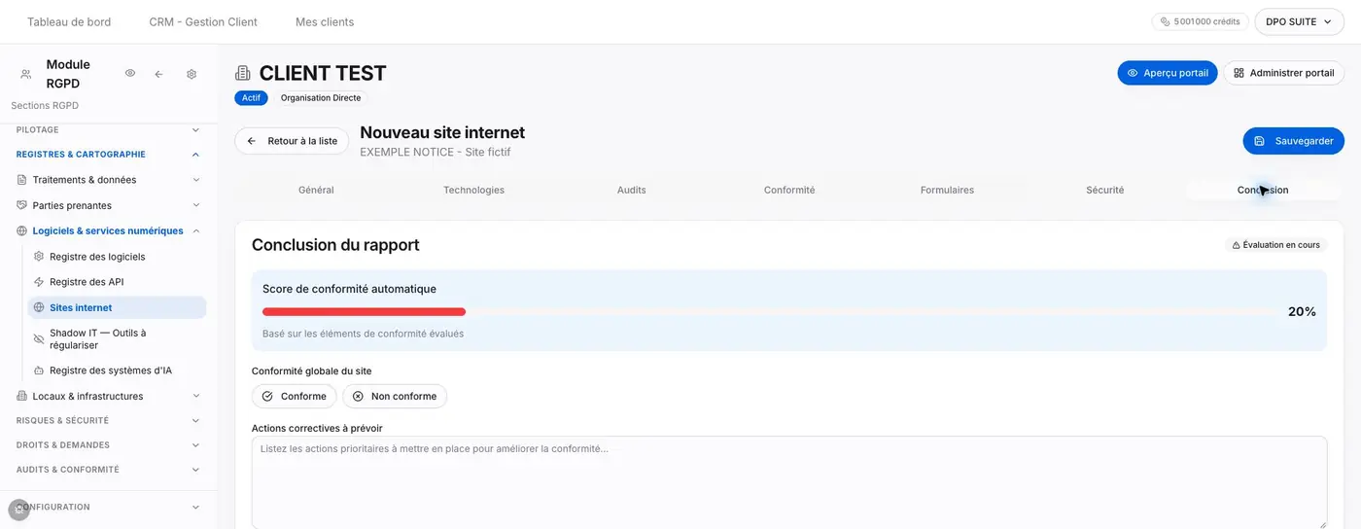Click the globe icon of Logiciels & services numériques
The height and width of the screenshot is (529, 1361).
(x=22, y=231)
